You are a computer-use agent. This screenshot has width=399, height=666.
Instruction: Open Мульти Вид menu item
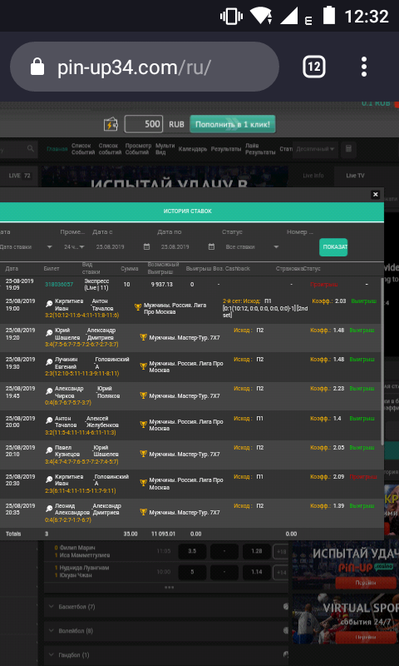[x=165, y=149]
